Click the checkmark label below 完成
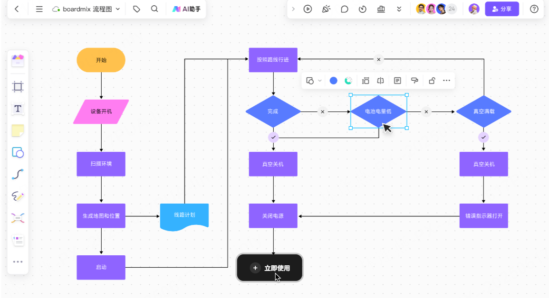Viewport: 549px width, 298px height. tap(273, 137)
